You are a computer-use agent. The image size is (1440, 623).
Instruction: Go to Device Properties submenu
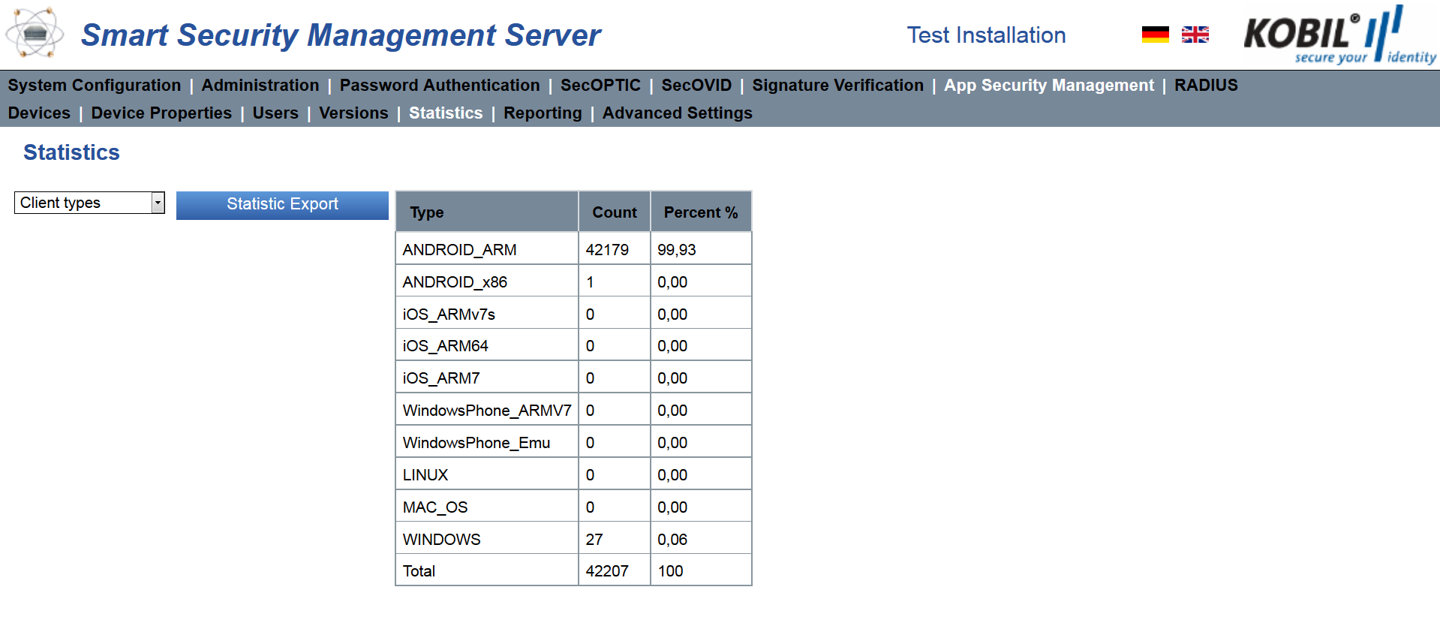[x=161, y=113]
